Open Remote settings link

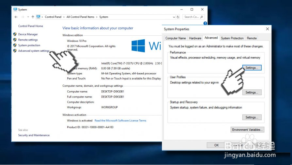pyautogui.click(x=28, y=40)
